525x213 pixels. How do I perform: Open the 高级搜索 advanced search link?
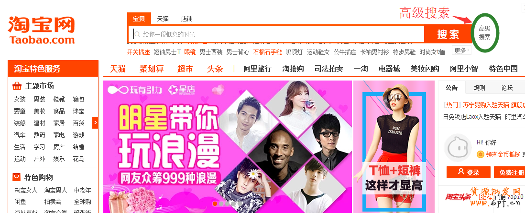click(484, 33)
